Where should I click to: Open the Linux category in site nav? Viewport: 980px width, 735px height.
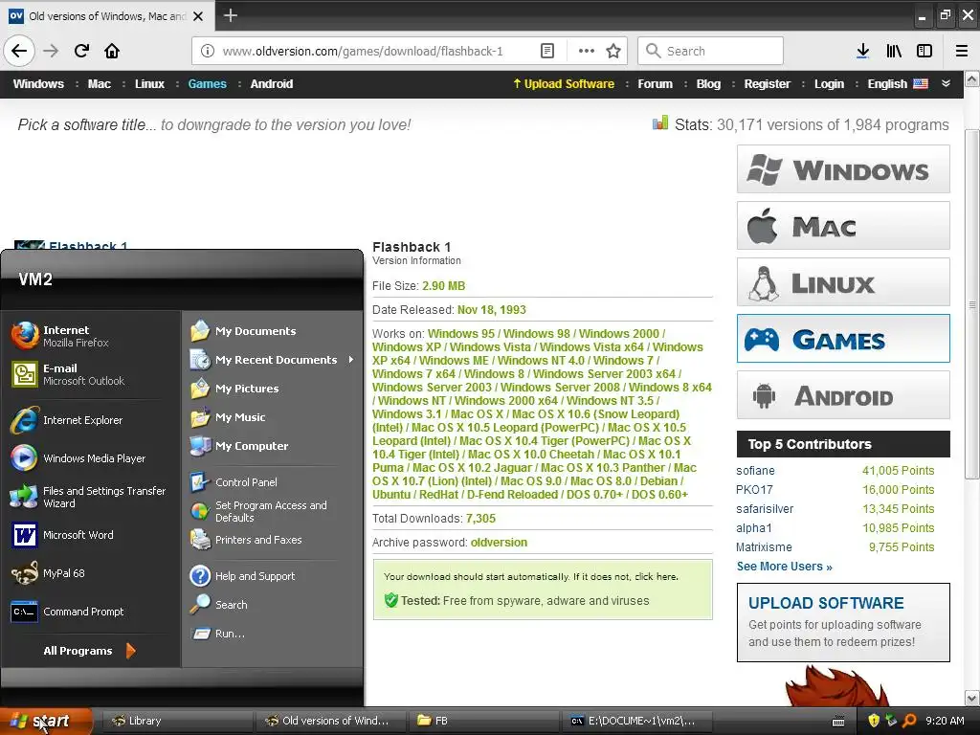click(149, 84)
